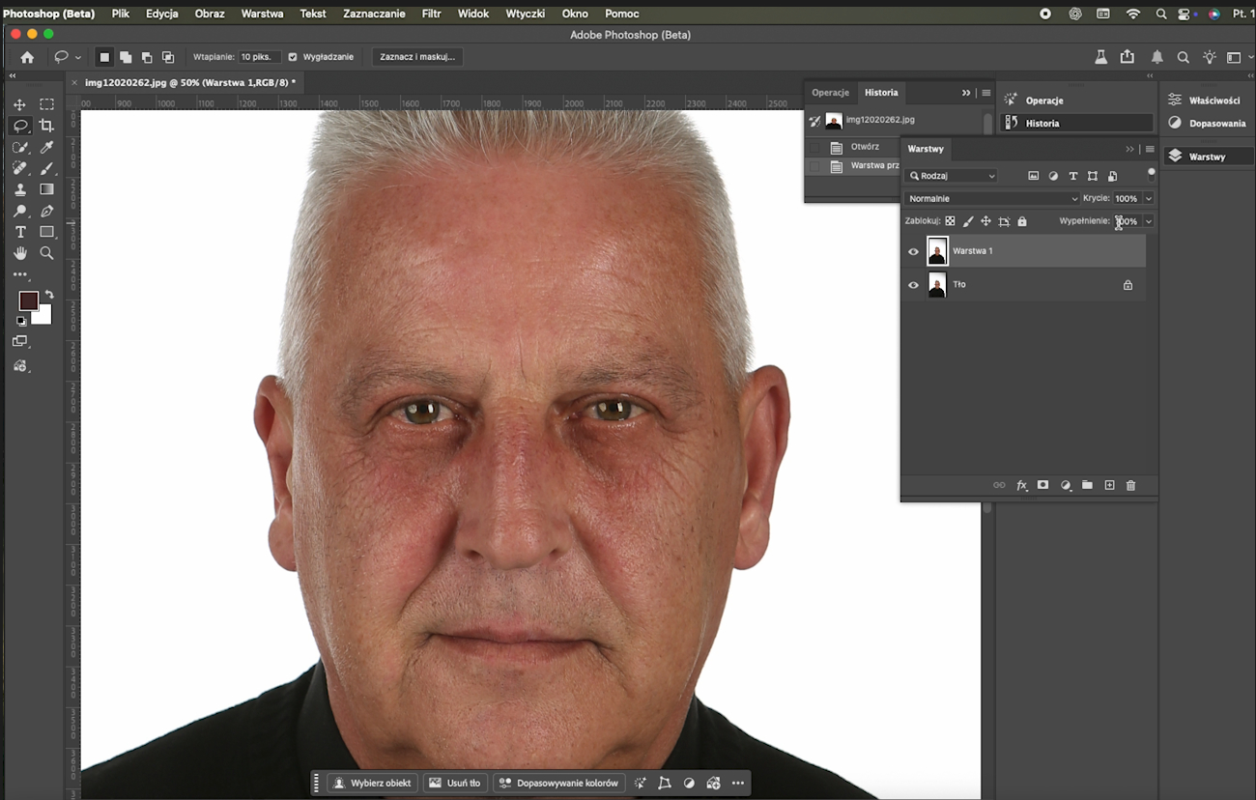Select the Quick Selection tool
This screenshot has width=1256, height=800.
[x=19, y=147]
